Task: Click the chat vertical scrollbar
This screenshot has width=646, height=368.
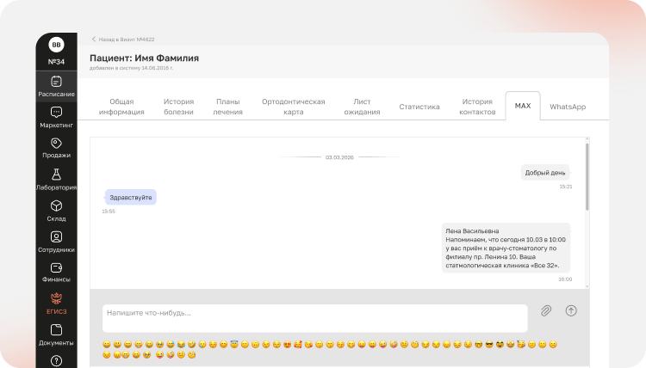Action: tap(587, 177)
